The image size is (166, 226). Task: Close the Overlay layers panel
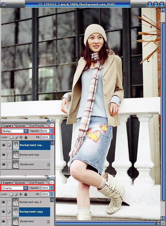pos(52,178)
